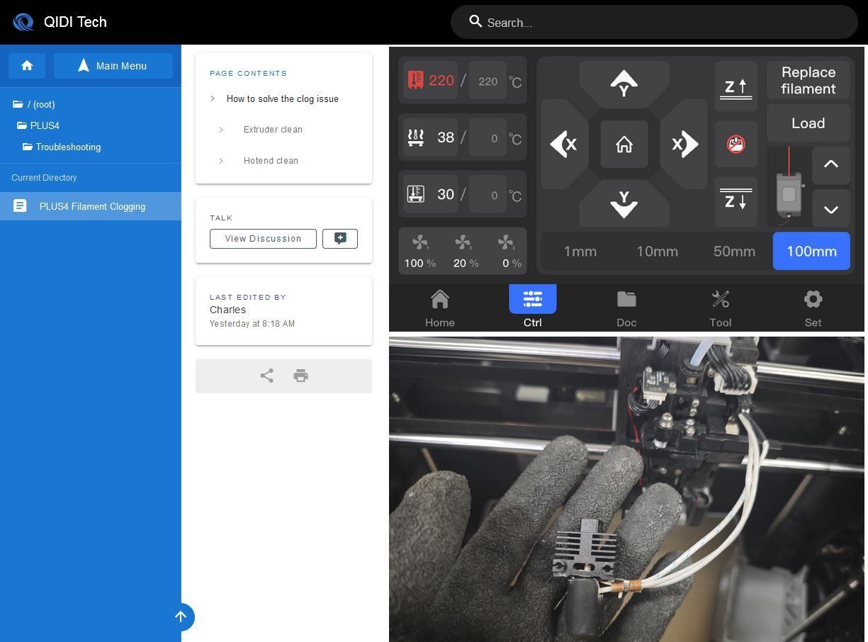Click the X left arrow

tap(565, 145)
